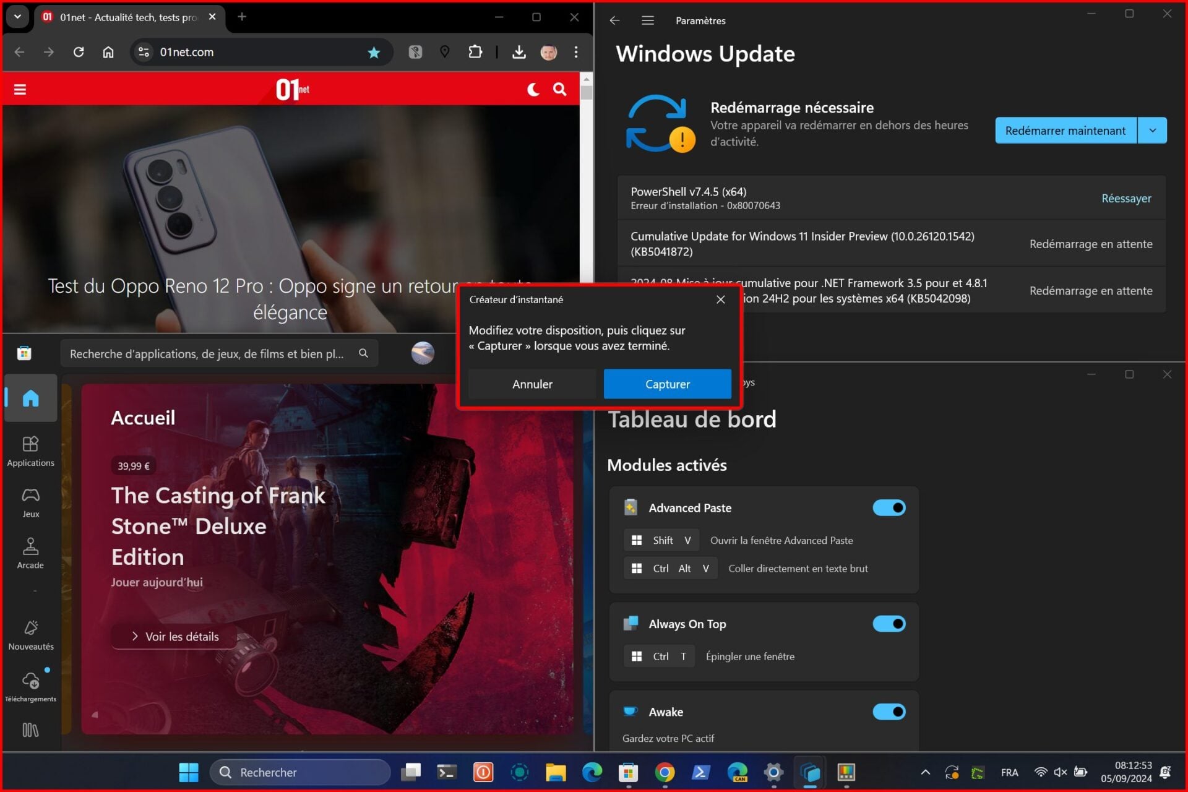Click the 01net search magnifier icon
1188x792 pixels.
559,90
